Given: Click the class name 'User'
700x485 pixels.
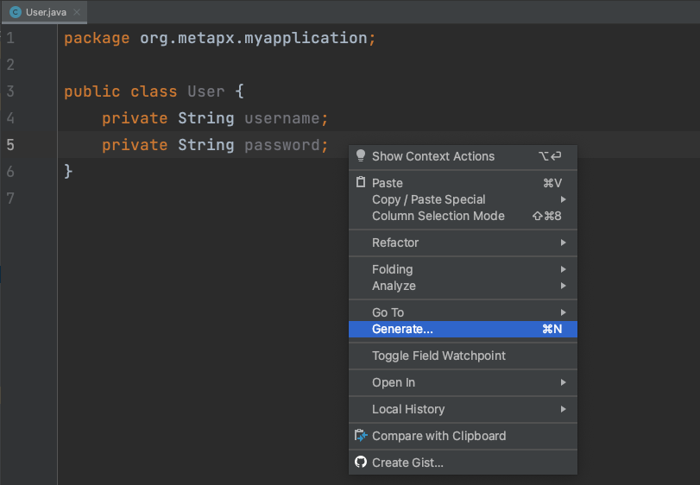Looking at the screenshot, I should pyautogui.click(x=205, y=91).
